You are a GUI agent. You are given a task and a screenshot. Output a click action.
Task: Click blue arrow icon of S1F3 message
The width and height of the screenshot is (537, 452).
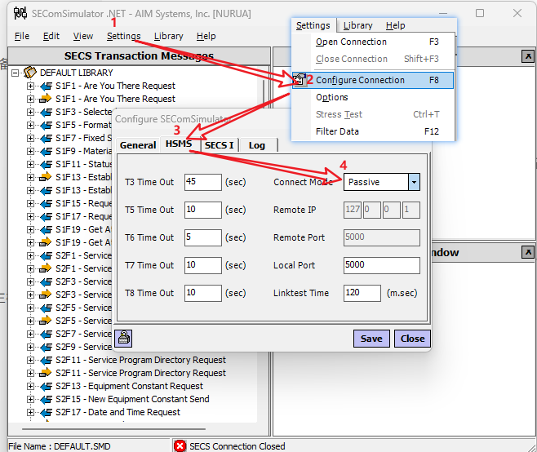point(46,112)
